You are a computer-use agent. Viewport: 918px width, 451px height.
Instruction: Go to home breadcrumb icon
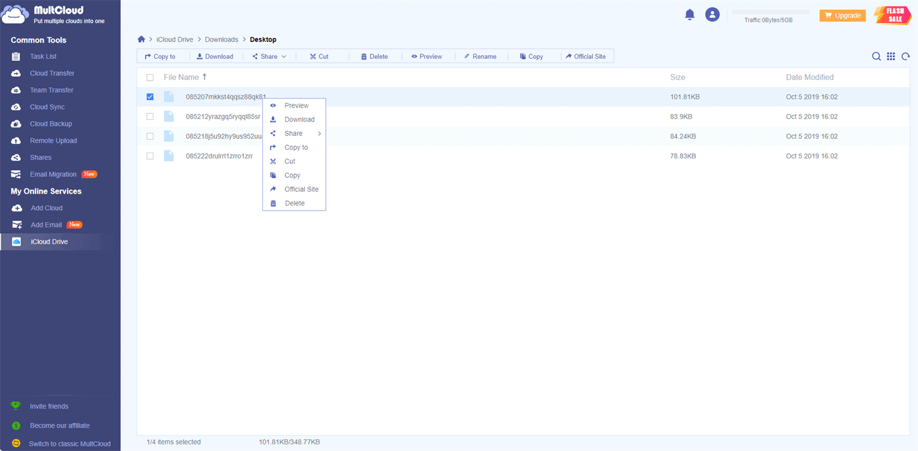(x=141, y=39)
